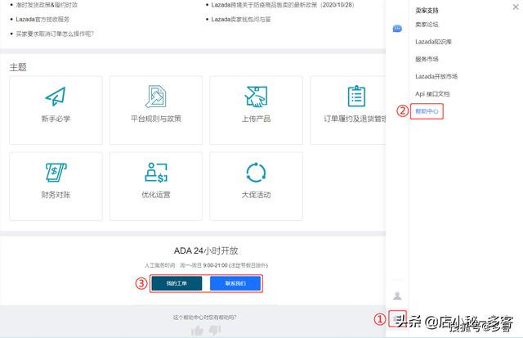Open the 财务对账 receipt topic card
This screenshot has height=338, width=523.
point(56,187)
